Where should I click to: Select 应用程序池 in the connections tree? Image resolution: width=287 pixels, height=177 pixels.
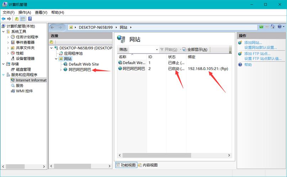(73, 53)
